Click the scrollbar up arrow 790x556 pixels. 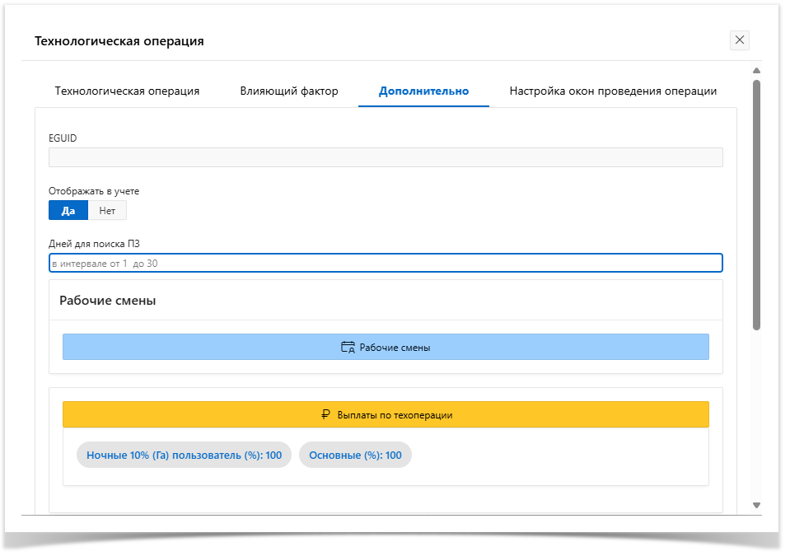(756, 71)
